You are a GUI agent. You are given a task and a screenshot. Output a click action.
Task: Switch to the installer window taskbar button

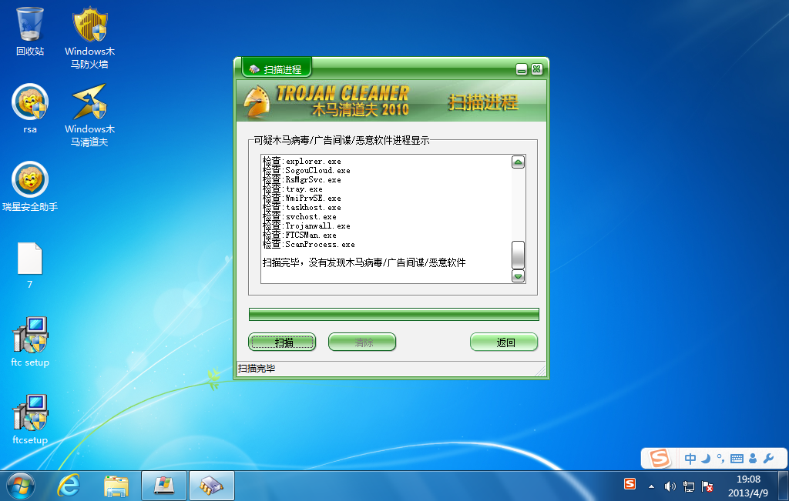tap(164, 486)
